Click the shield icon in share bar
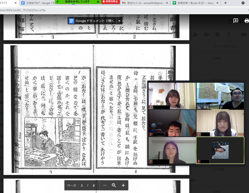This screenshot has height=193, width=249. [98, 2]
